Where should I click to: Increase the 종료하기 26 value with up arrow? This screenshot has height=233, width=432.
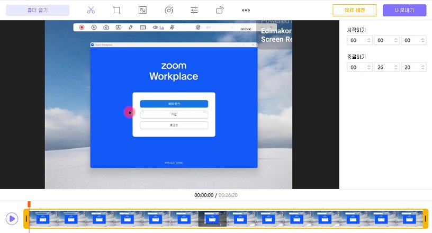395,66
